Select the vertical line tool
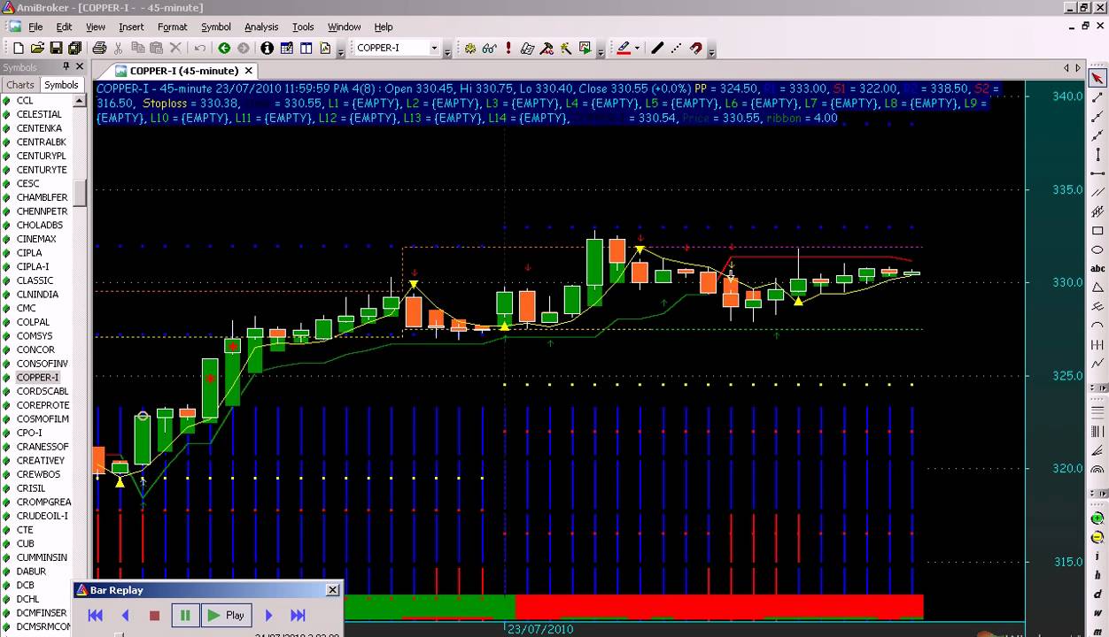 1097,154
